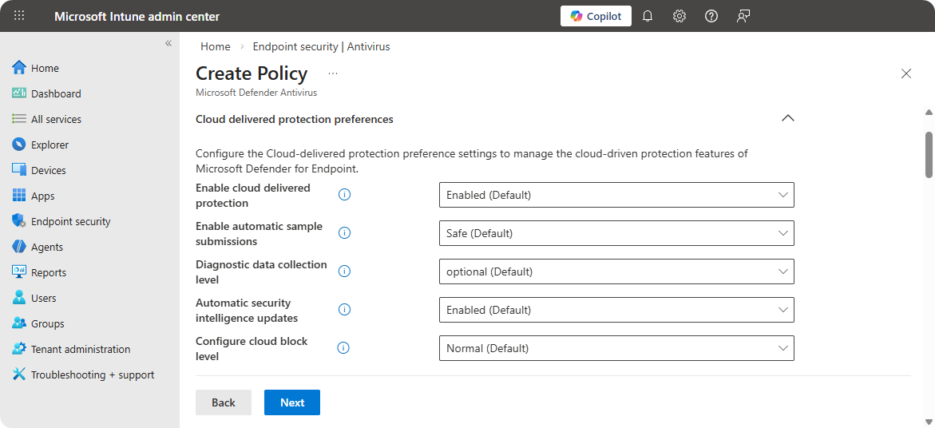This screenshot has height=428, width=935.
Task: Click info icon for Configure cloud block level
Action: click(x=345, y=348)
